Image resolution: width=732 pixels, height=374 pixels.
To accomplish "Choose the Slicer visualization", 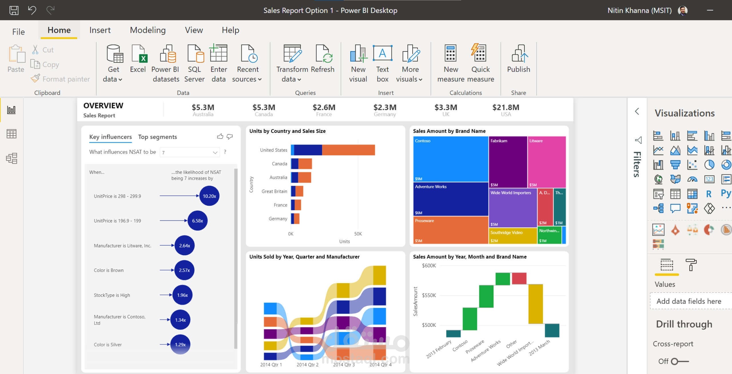I will click(x=658, y=194).
